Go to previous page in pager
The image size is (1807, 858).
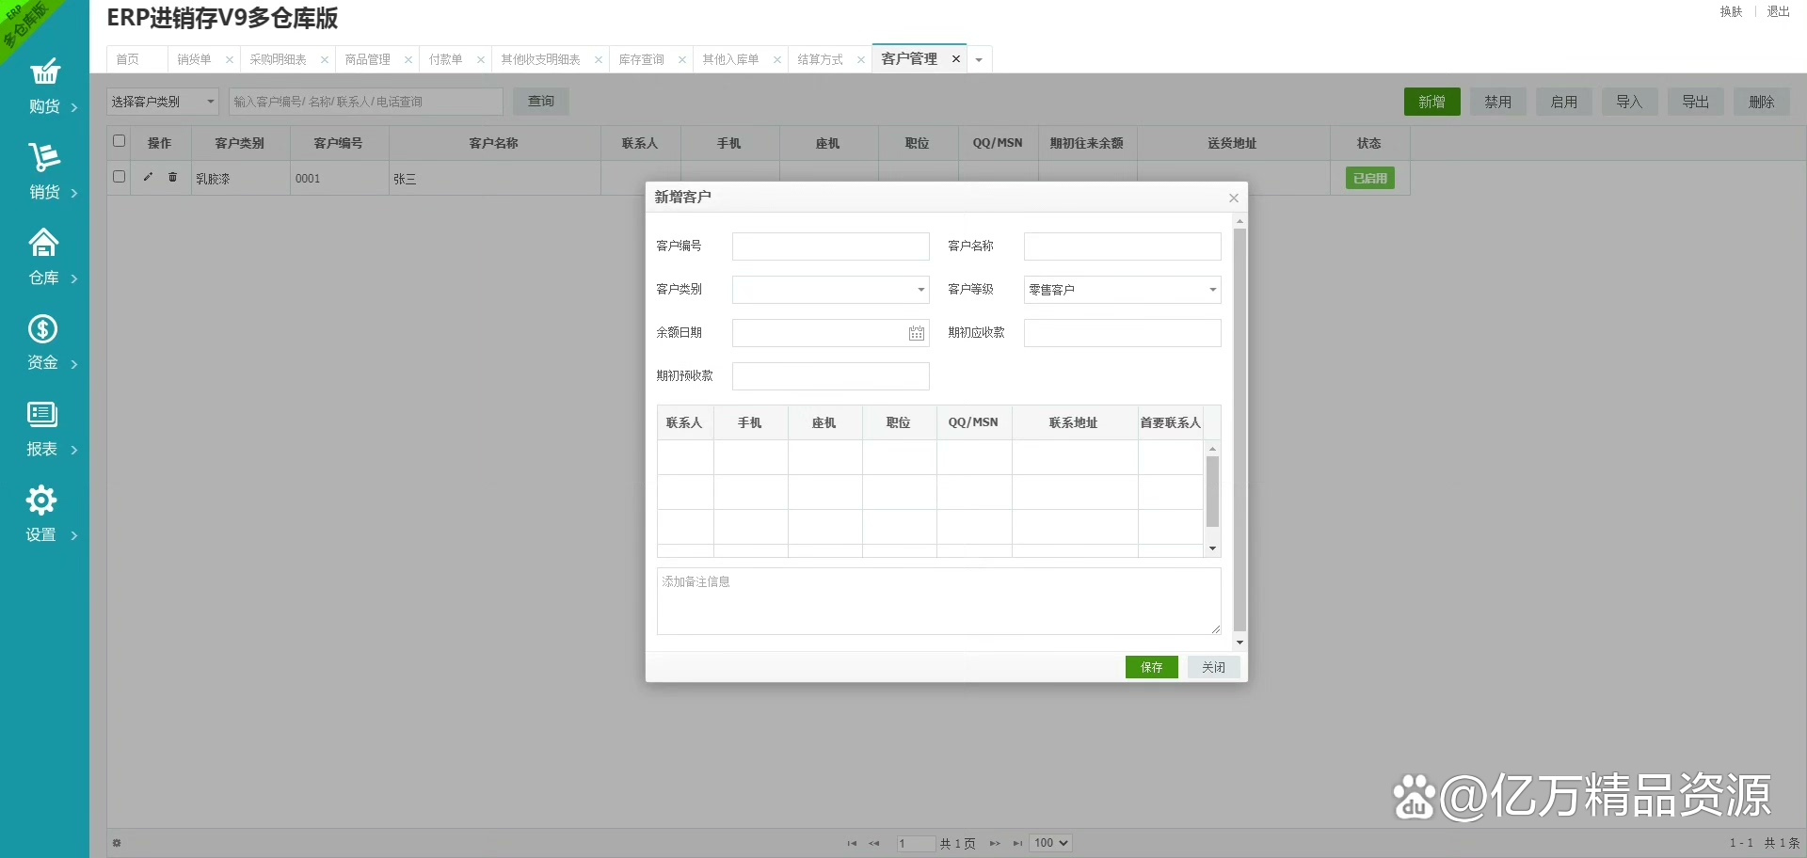pyautogui.click(x=874, y=843)
